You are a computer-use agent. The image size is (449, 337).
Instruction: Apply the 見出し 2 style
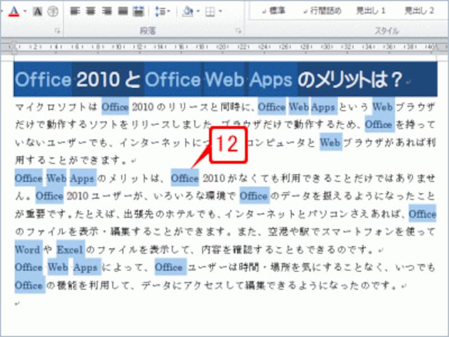point(419,11)
